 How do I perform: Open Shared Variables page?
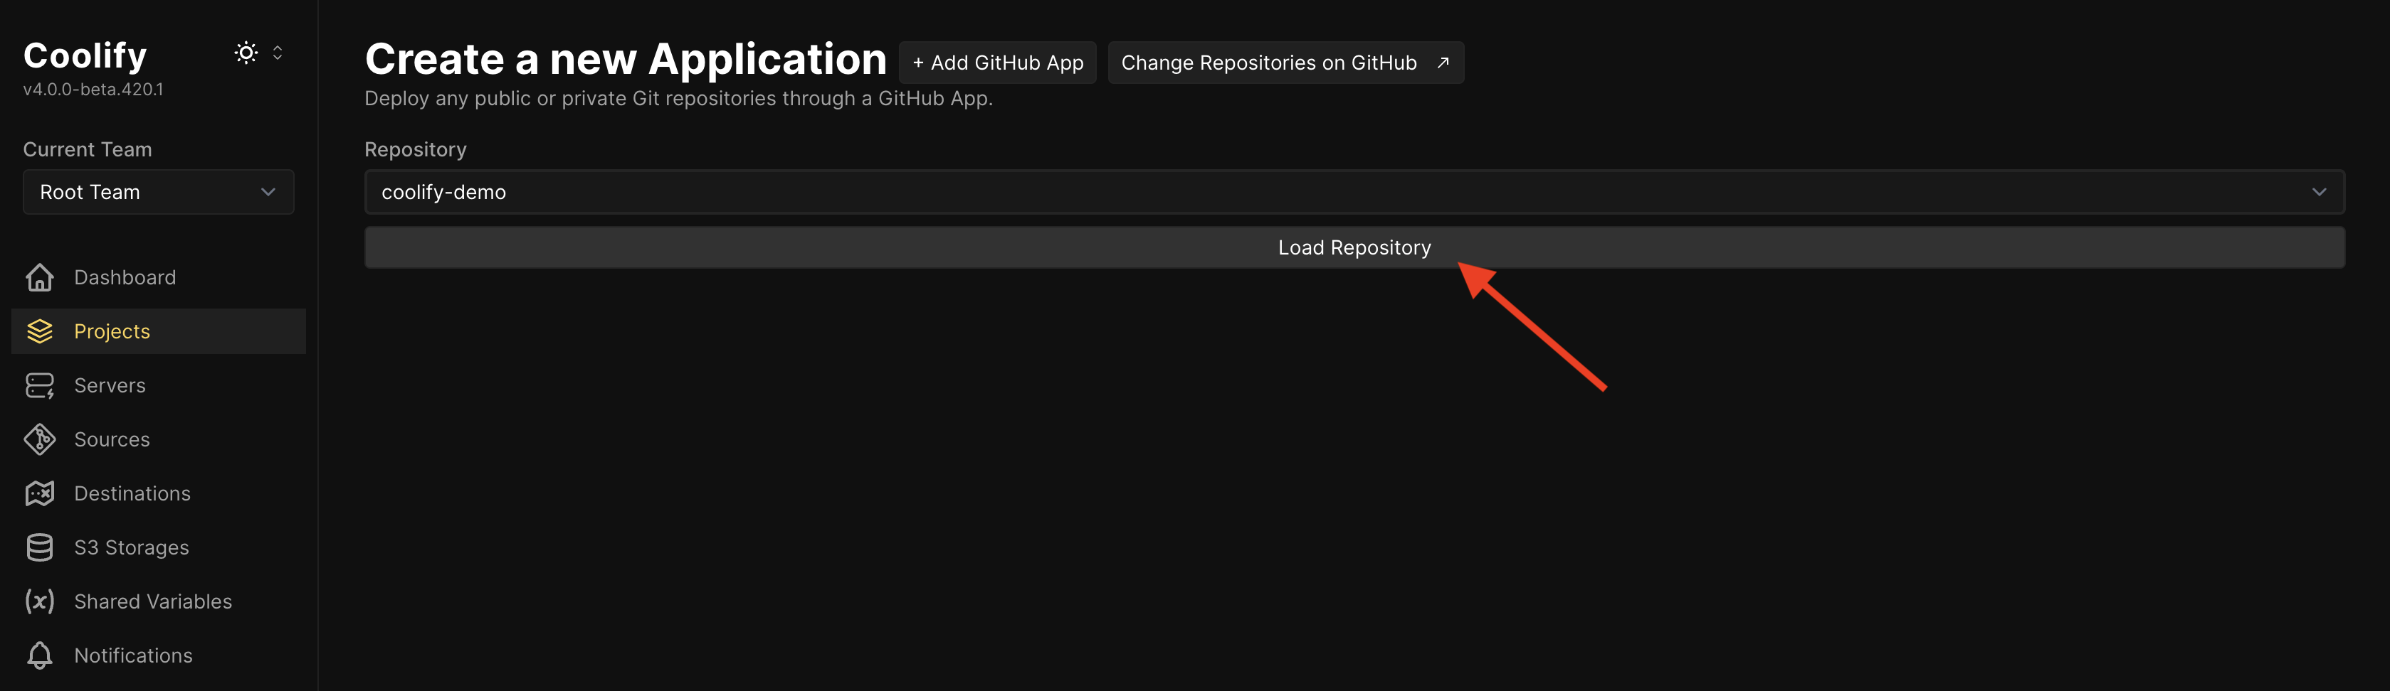[x=159, y=601]
